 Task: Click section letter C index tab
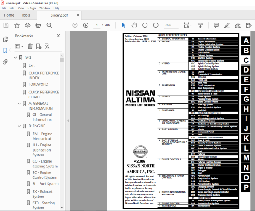(246, 60)
